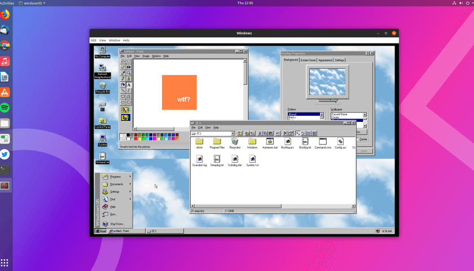Click the Windows folder in C: drive
Viewport: 474px width, 271px height.
252,141
